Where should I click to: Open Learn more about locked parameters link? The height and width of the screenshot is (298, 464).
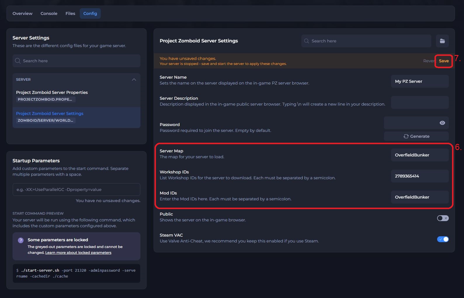(78, 253)
